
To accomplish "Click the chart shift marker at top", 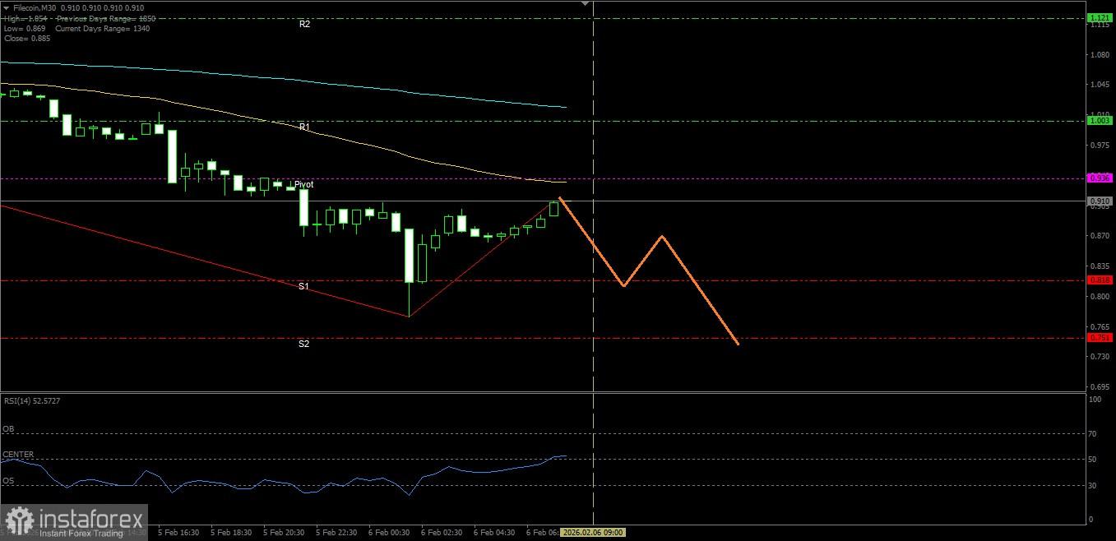I will point(586,3).
